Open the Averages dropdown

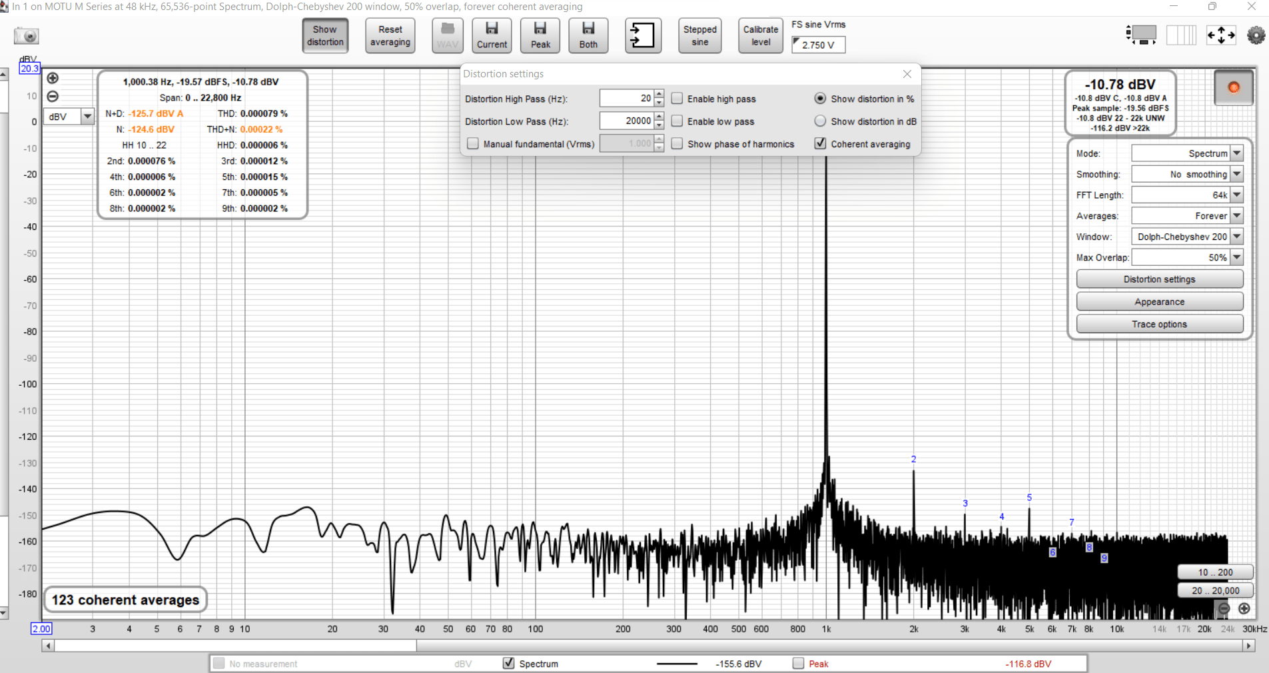pos(1187,216)
